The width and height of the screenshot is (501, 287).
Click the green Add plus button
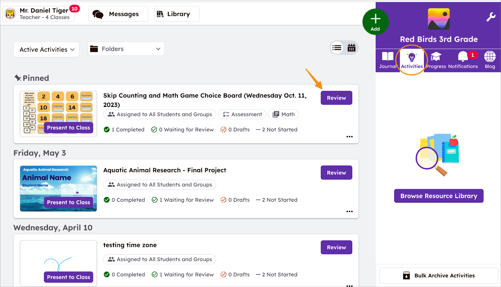375,21
